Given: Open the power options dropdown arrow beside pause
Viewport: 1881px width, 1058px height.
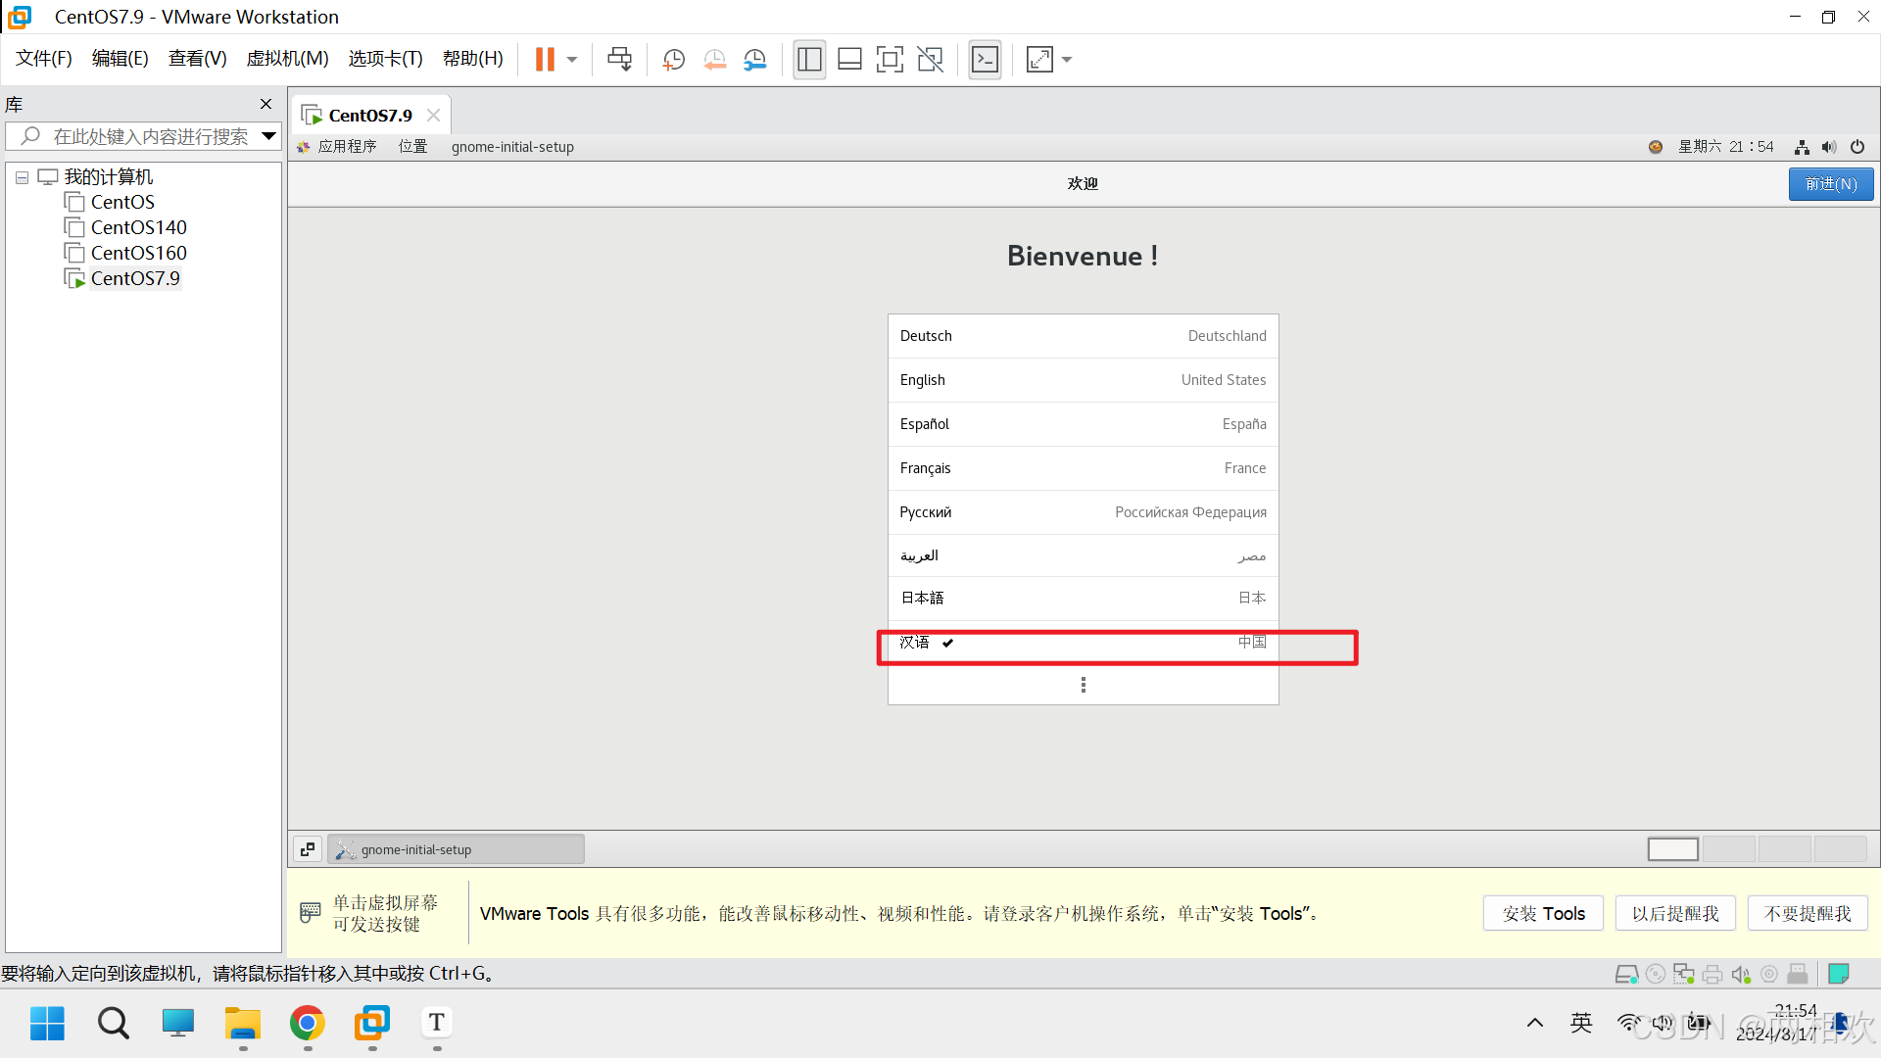Looking at the screenshot, I should point(572,60).
